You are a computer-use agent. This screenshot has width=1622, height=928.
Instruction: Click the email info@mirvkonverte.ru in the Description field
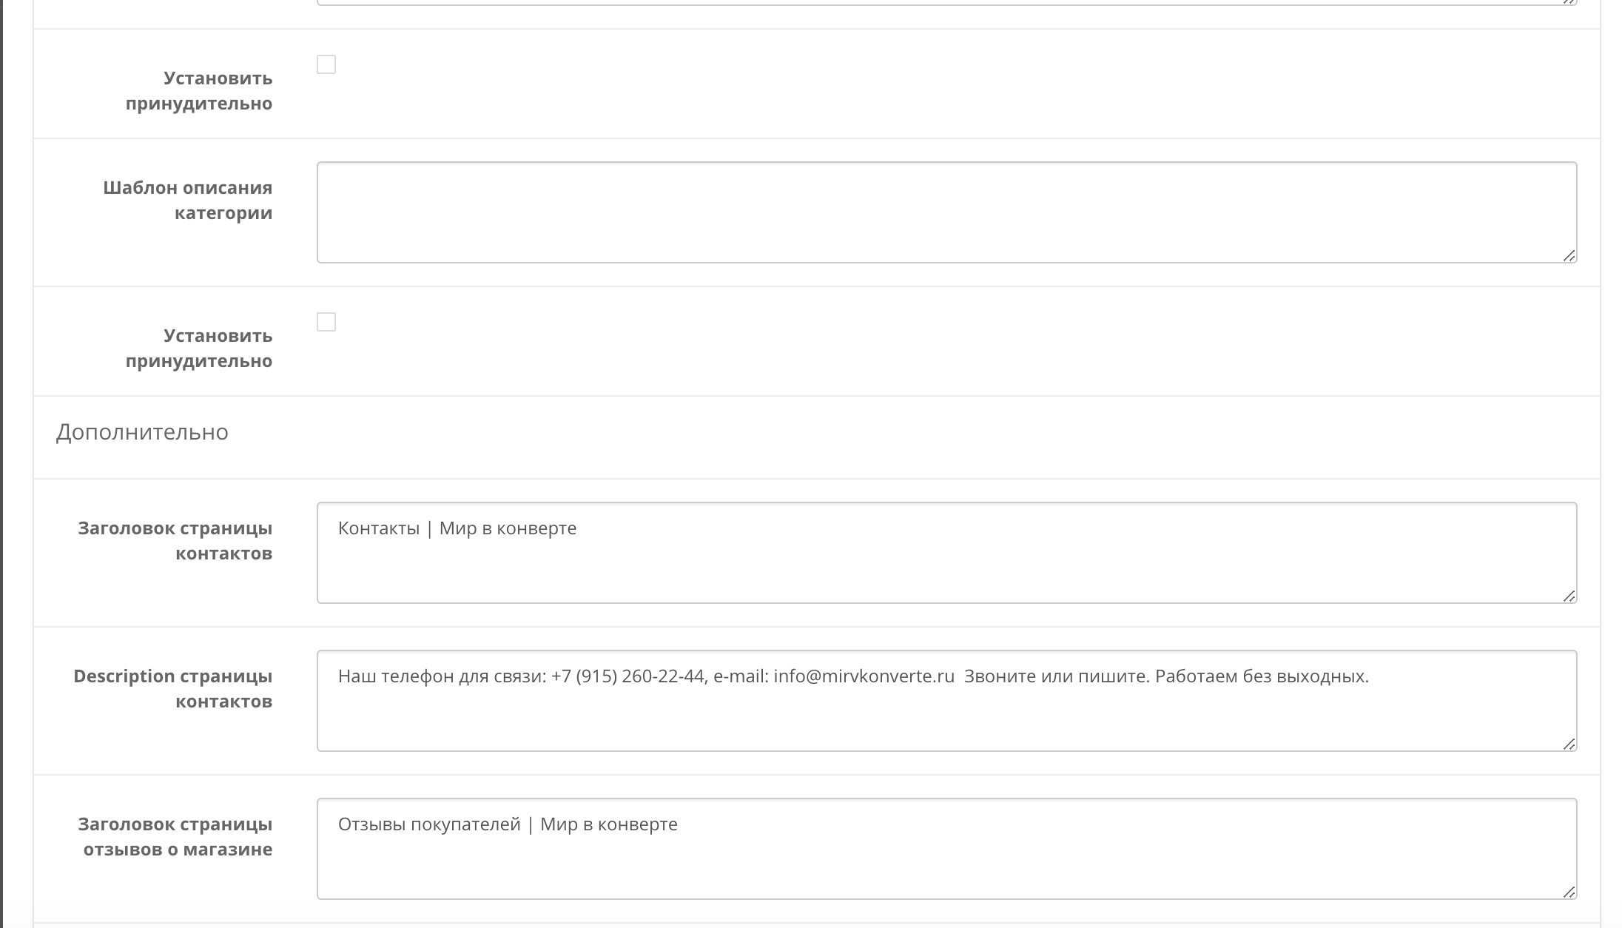tap(864, 676)
